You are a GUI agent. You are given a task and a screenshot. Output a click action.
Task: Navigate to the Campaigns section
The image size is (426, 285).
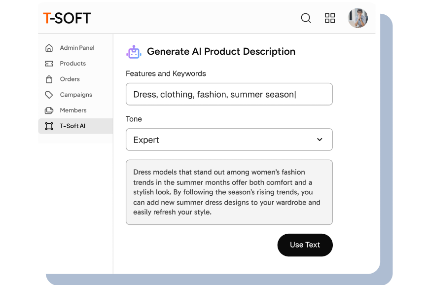(76, 95)
